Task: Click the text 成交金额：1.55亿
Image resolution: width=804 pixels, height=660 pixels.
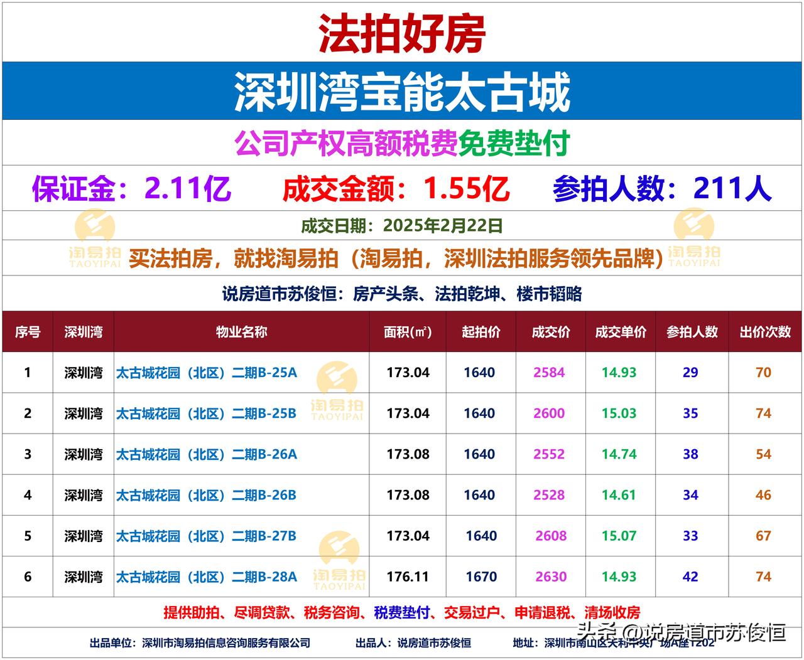Action: (396, 189)
